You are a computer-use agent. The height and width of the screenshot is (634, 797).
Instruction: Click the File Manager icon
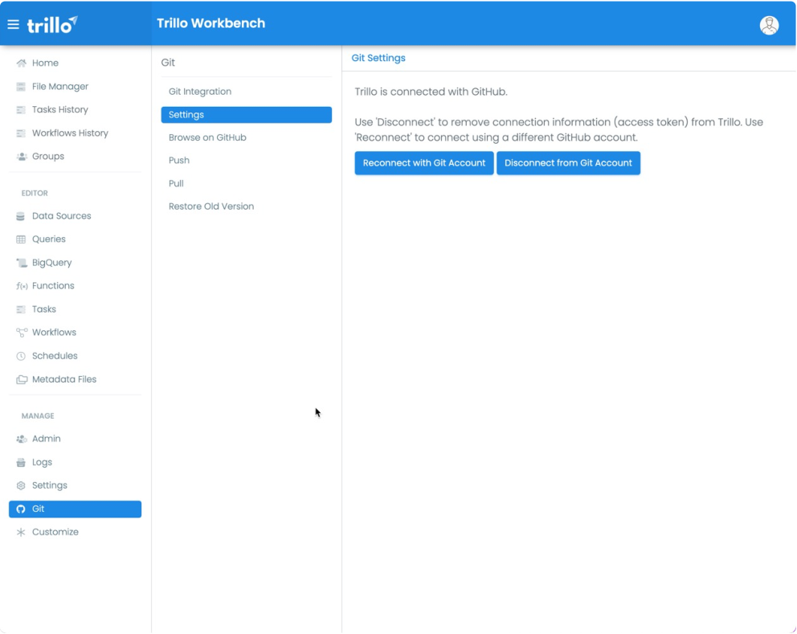21,87
